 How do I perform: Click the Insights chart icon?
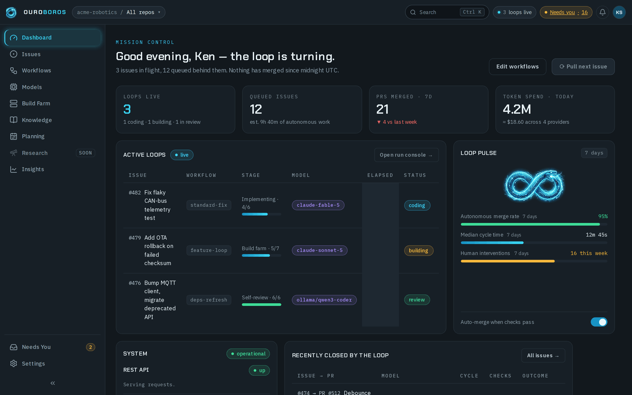14,169
